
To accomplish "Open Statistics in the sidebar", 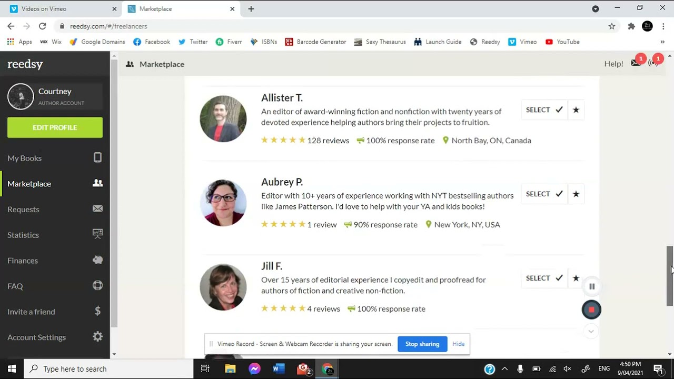I will coord(55,235).
